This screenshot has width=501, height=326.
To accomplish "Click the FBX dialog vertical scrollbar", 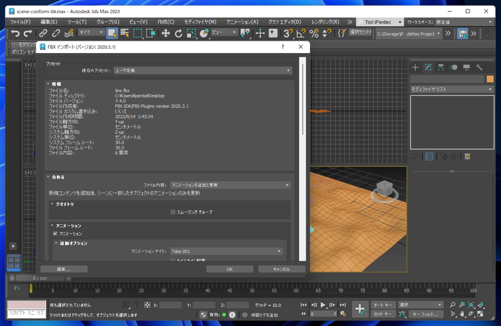I will 302,159.
